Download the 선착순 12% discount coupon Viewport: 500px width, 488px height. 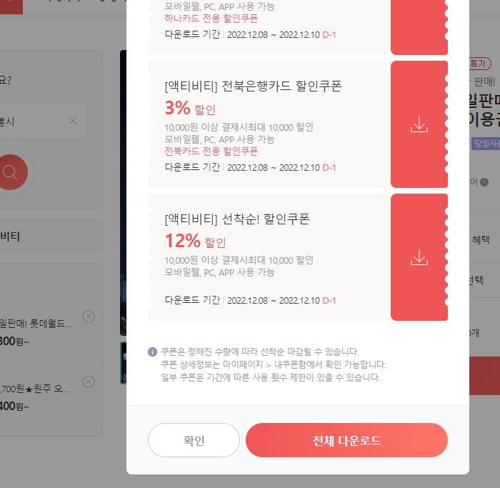[x=419, y=257]
